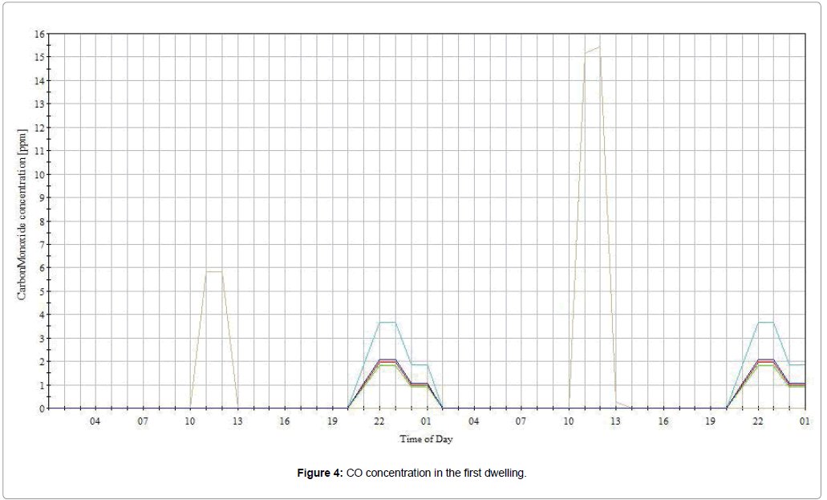
Task: Click the 10 label on the ppm axis
Action: [x=39, y=174]
